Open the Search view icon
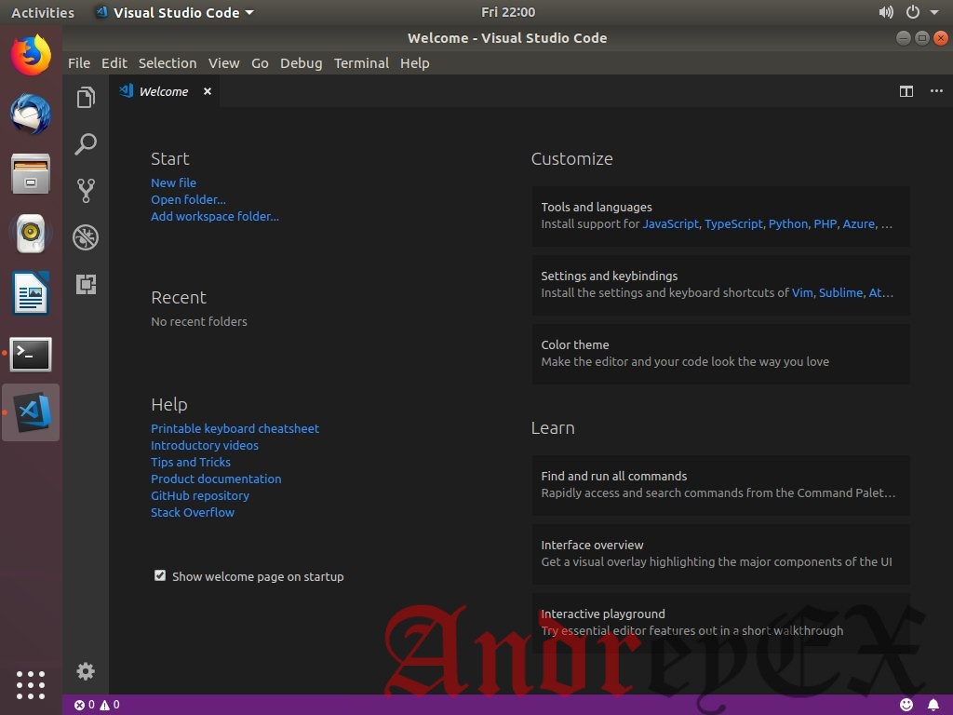 [x=86, y=144]
